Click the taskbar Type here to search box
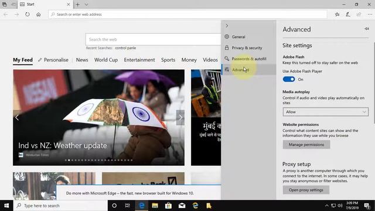The image size is (375, 211). coord(60,206)
